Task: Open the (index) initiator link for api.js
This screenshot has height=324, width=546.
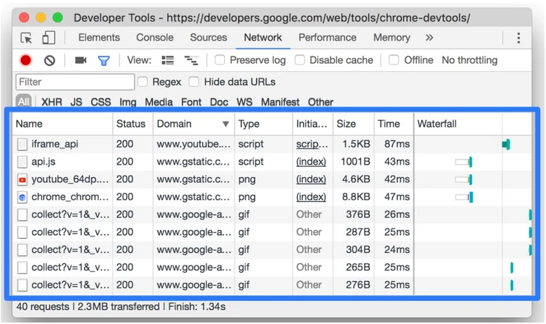Action: tap(311, 162)
